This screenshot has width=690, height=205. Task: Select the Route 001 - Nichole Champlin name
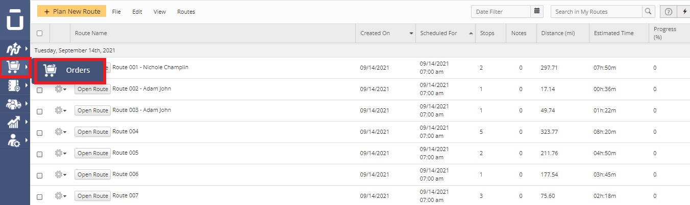point(151,67)
